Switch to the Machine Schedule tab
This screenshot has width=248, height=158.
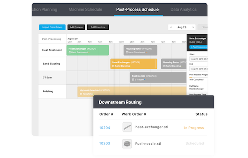tap(85, 10)
